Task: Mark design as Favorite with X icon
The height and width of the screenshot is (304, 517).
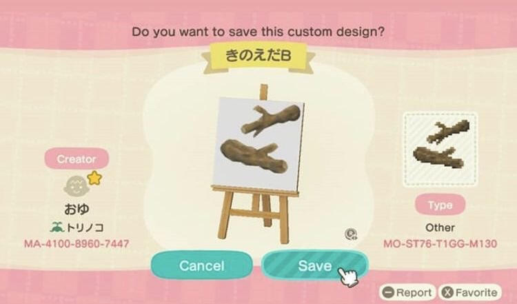Action: tap(470, 292)
